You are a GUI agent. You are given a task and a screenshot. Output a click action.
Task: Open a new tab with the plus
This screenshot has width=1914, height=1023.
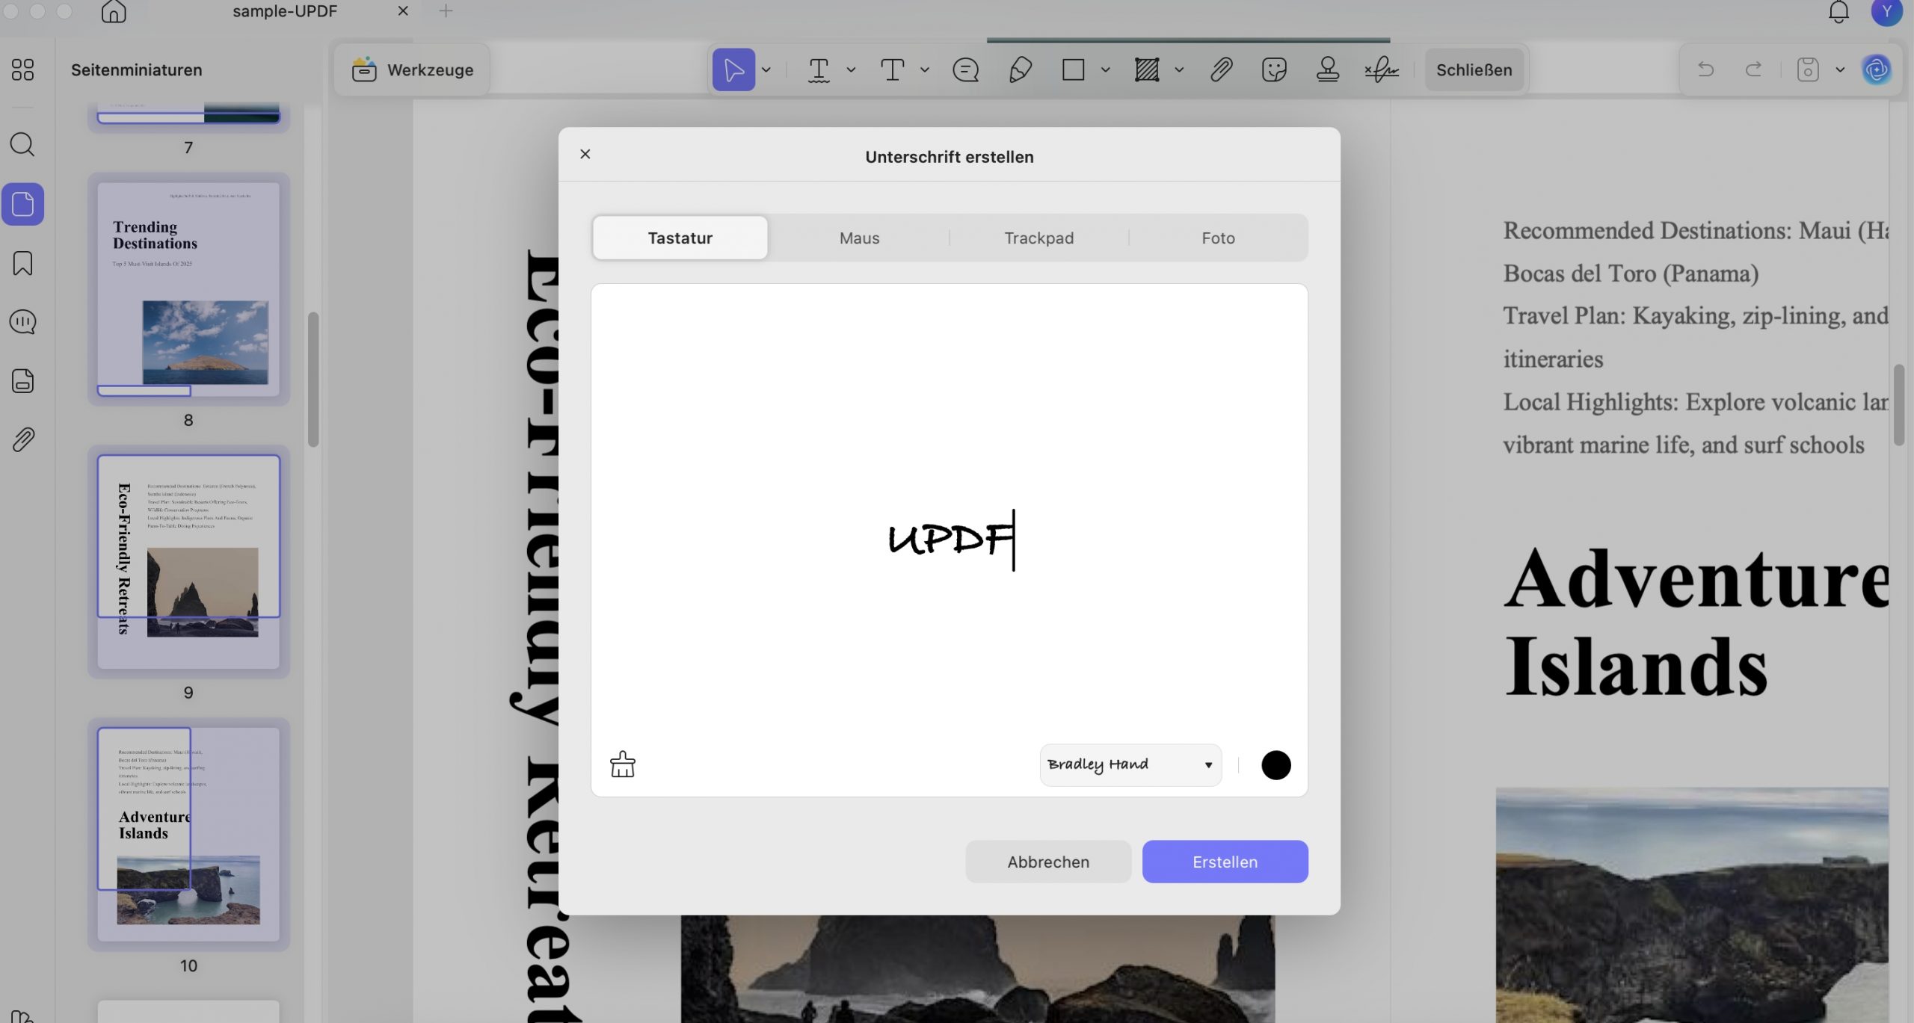click(446, 10)
